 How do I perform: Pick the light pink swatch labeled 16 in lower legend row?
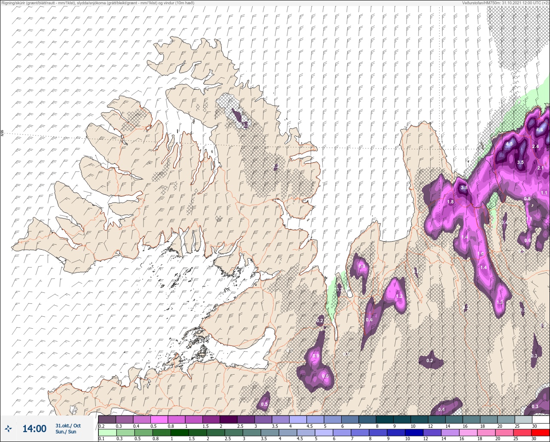(x=468, y=433)
